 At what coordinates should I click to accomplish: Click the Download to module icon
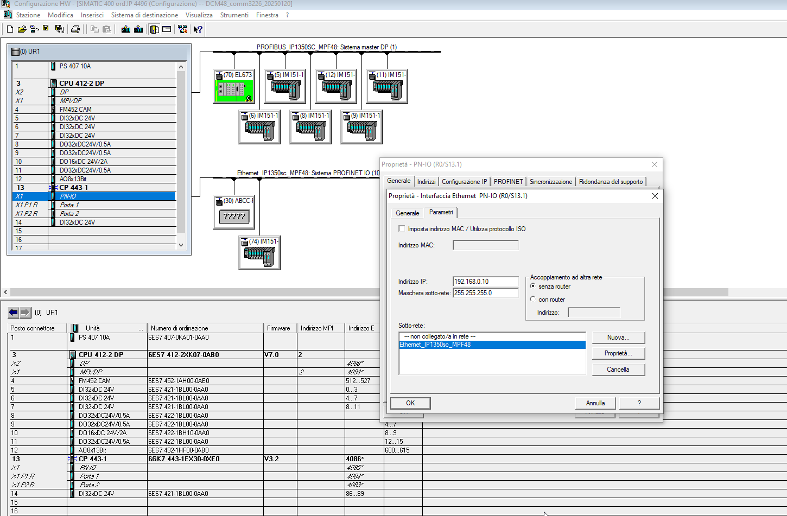coord(126,29)
